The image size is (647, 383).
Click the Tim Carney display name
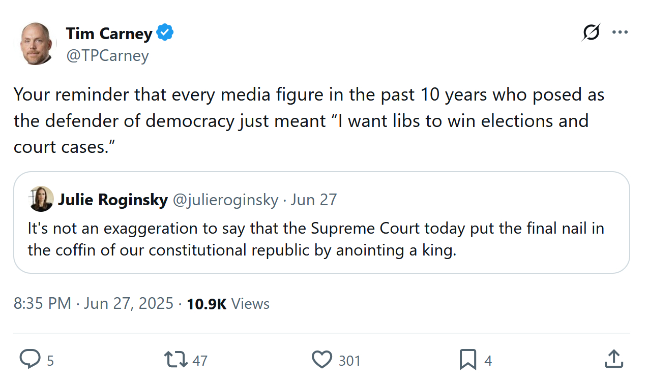[x=109, y=34]
